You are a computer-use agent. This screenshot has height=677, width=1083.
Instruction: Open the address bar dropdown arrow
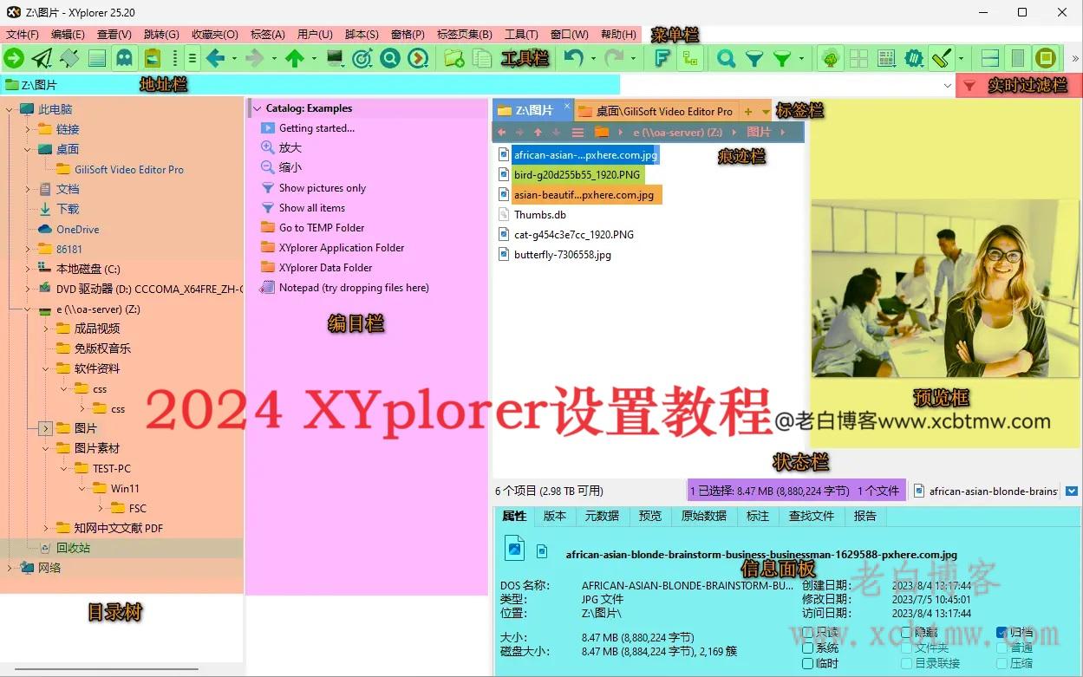click(x=949, y=85)
